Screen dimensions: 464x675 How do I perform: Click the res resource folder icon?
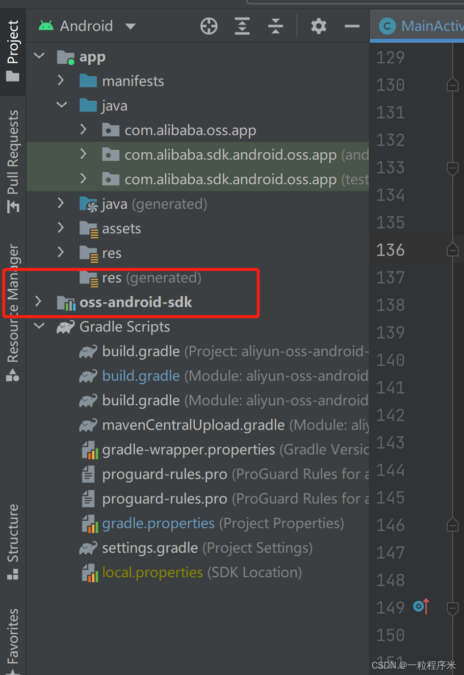click(x=89, y=253)
